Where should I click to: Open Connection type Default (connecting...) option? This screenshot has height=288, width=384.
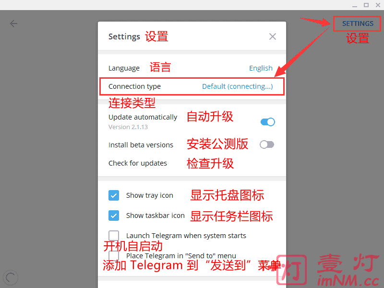tap(237, 86)
